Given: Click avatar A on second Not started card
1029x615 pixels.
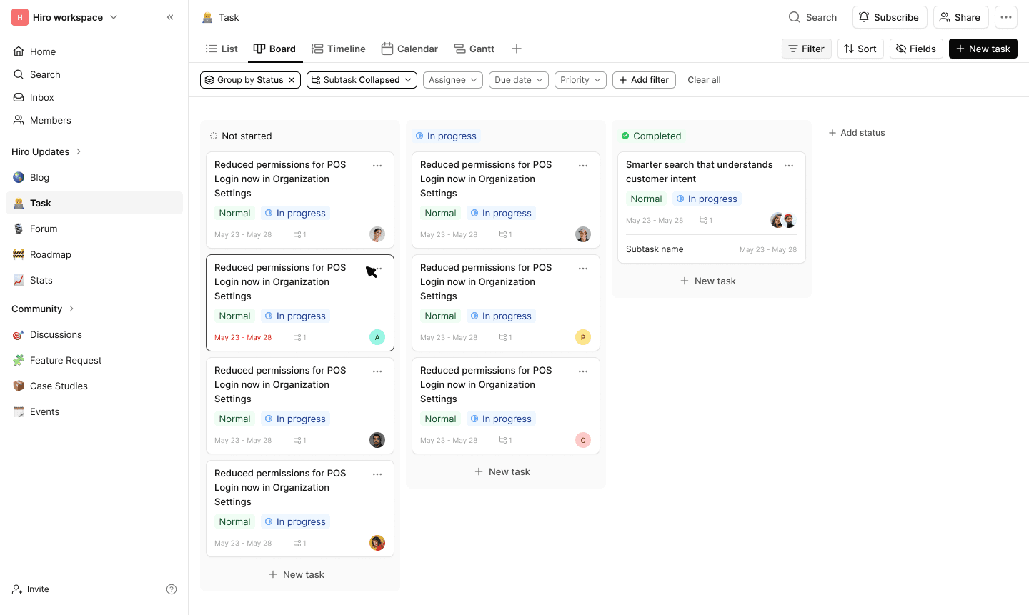Looking at the screenshot, I should 377,337.
